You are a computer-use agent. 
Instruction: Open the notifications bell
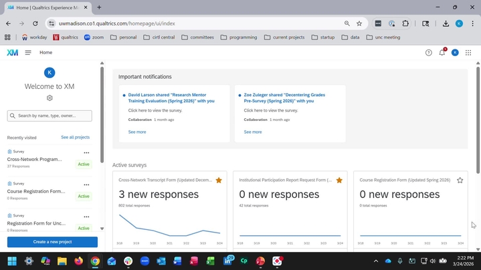point(442,53)
